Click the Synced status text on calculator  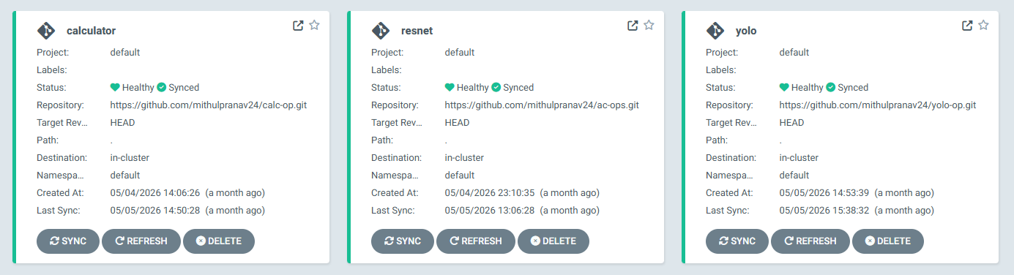[184, 88]
